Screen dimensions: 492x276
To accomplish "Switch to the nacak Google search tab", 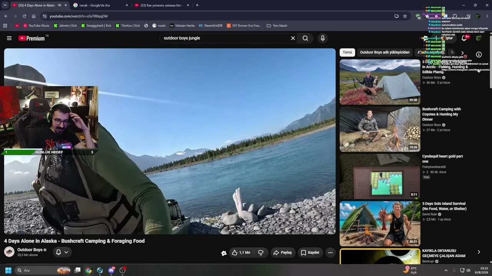I will click(x=101, y=5).
